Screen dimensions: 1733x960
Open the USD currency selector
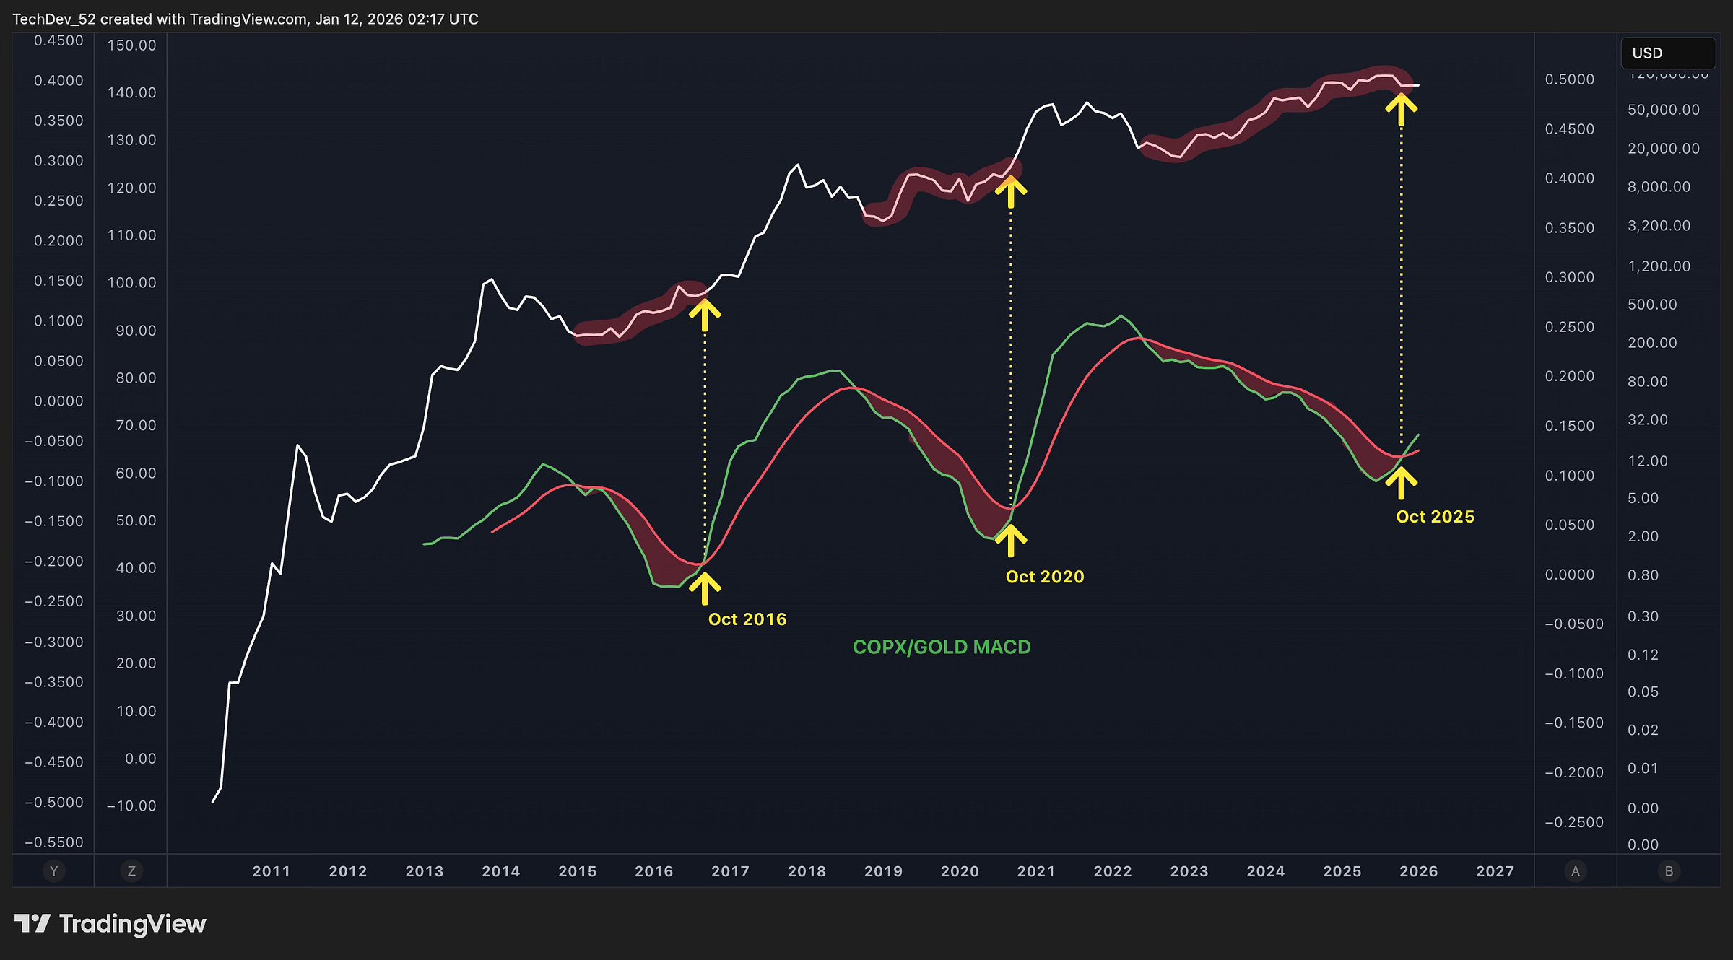click(1667, 53)
